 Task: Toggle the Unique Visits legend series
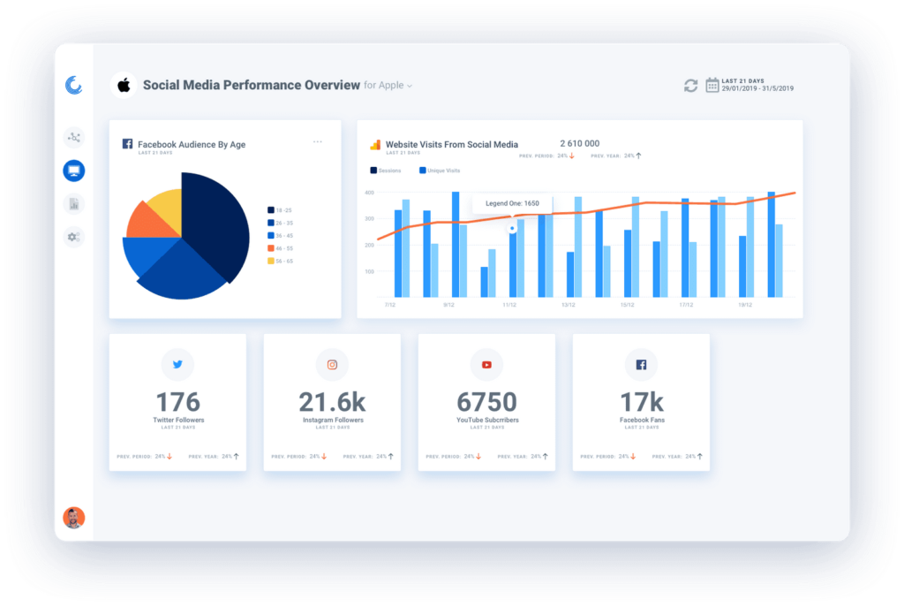coord(440,171)
